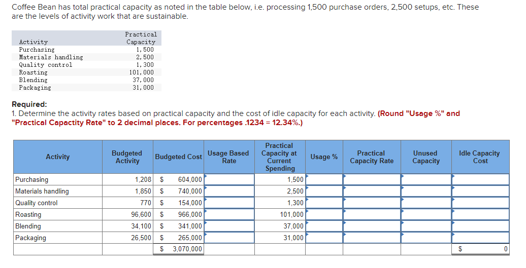
Task: Edit Idle Capacity Cost for Packaging
Action: [480, 238]
